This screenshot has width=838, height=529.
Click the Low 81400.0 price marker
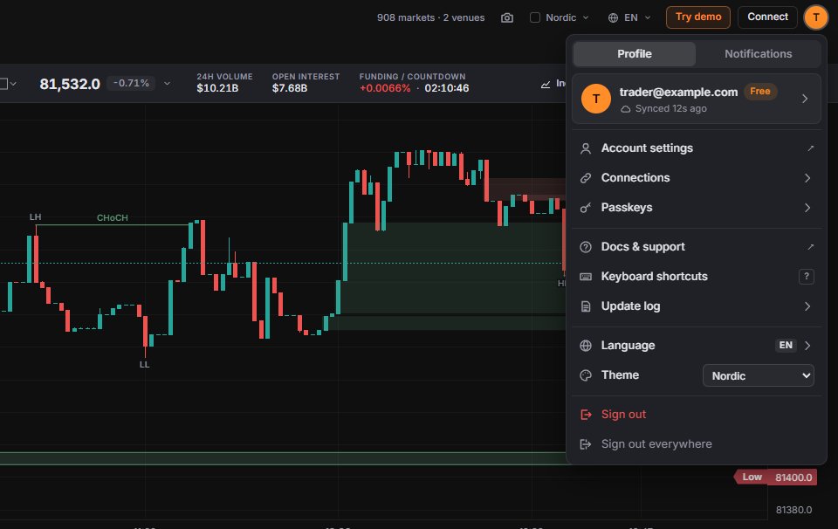(775, 477)
